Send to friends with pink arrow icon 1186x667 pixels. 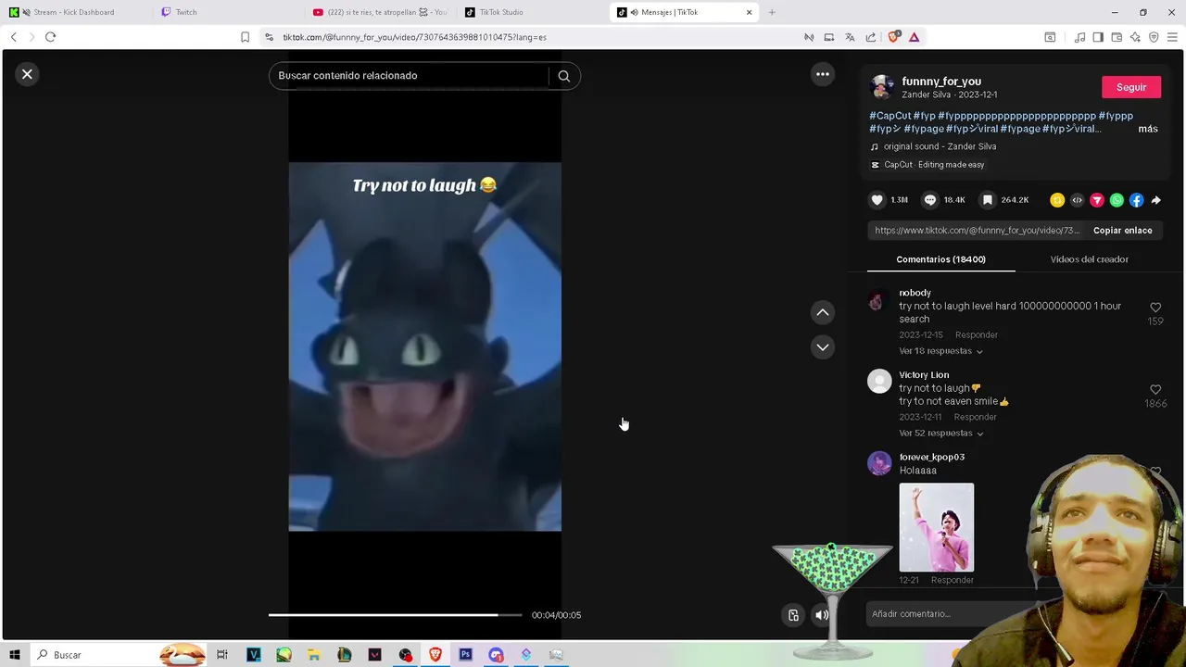tap(1097, 200)
